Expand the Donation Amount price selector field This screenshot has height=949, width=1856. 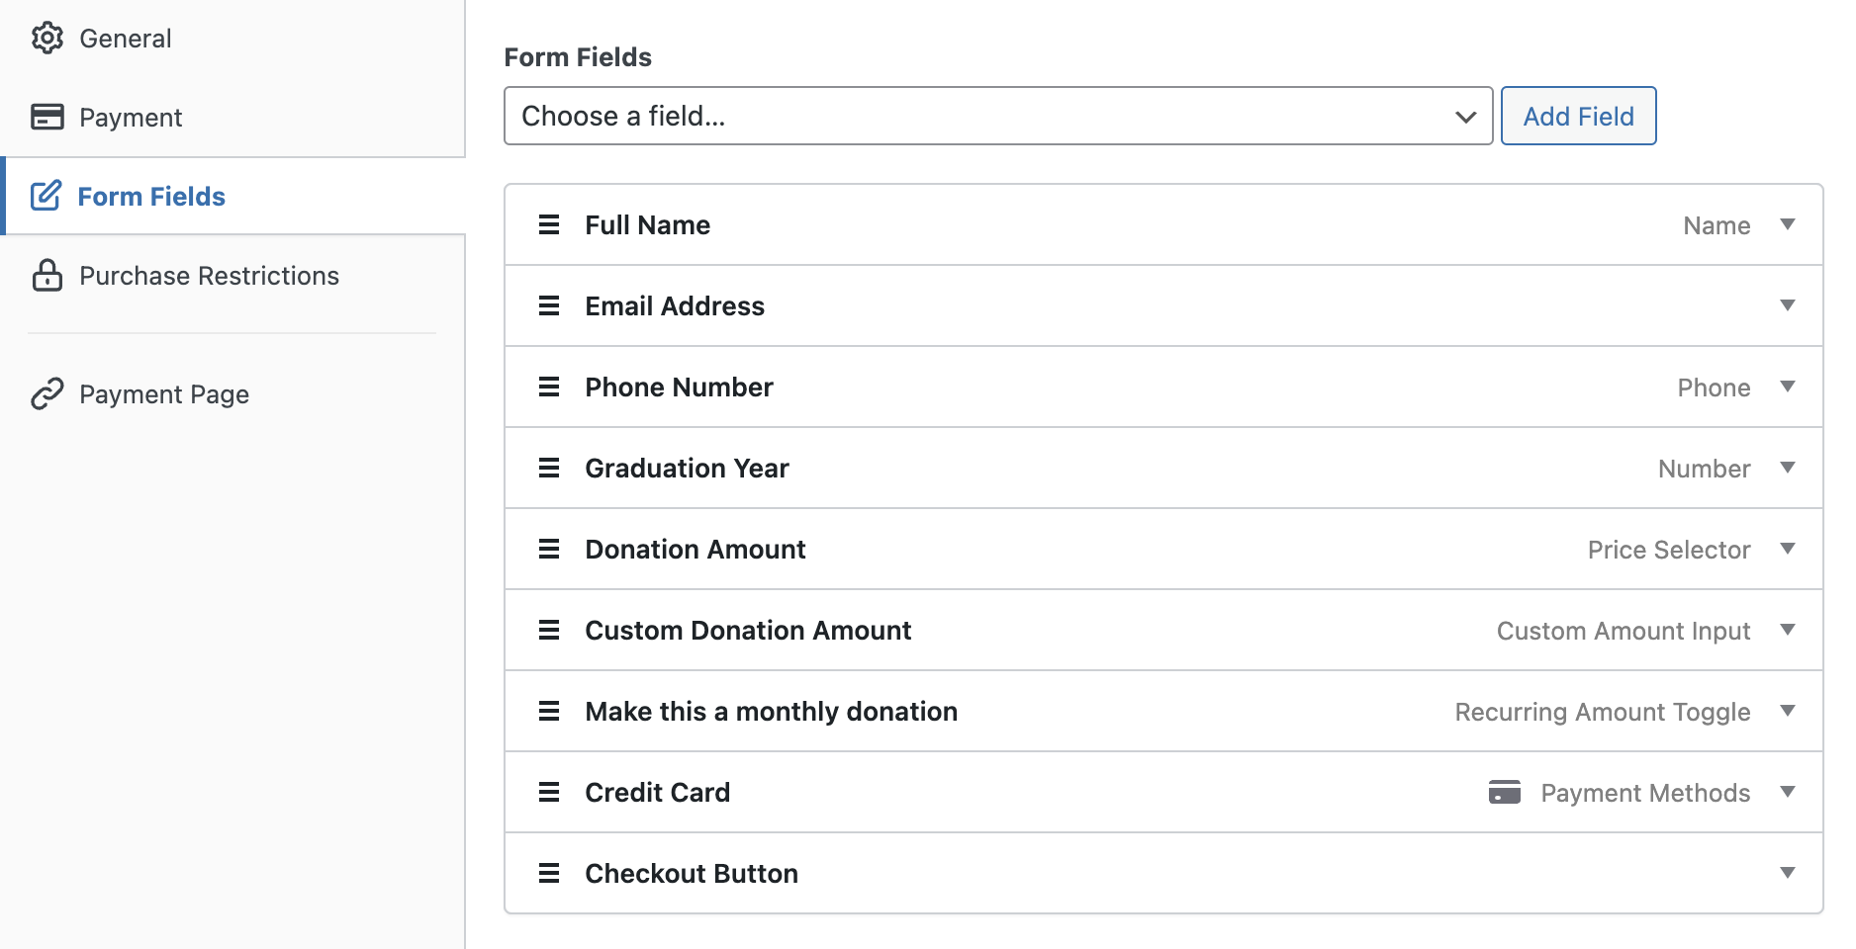(1788, 549)
